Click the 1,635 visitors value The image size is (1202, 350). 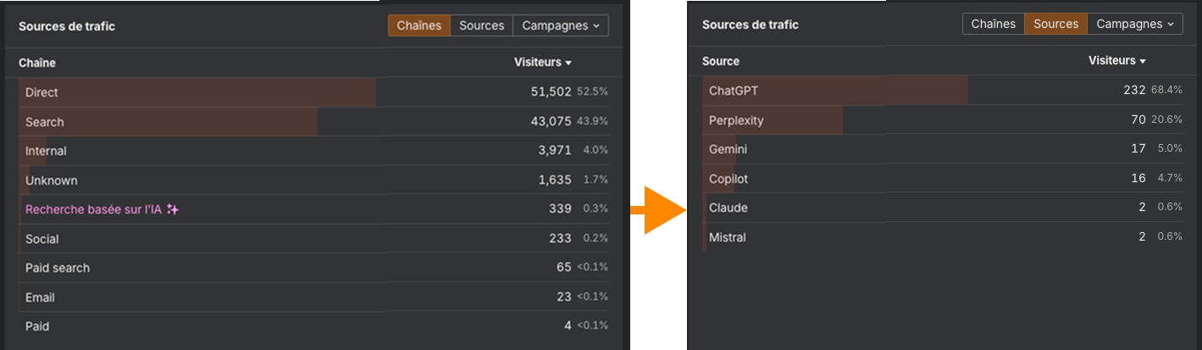(555, 181)
